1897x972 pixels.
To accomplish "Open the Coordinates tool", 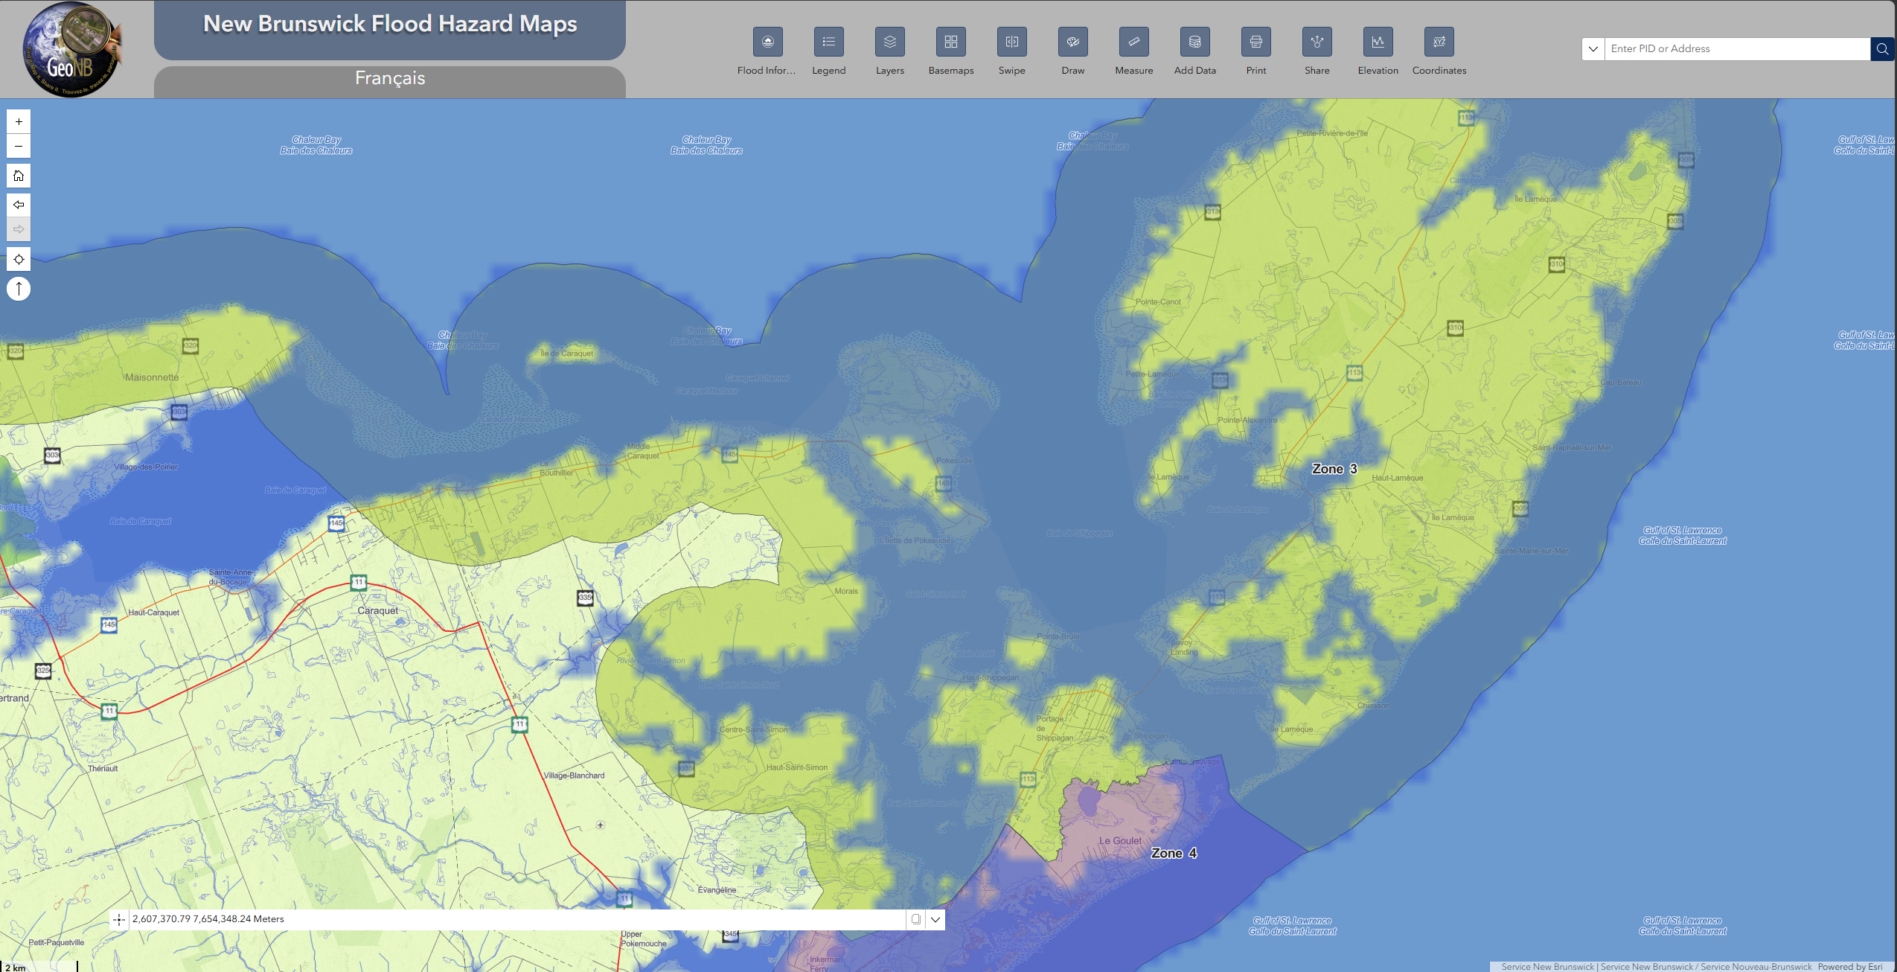I will 1439,42.
